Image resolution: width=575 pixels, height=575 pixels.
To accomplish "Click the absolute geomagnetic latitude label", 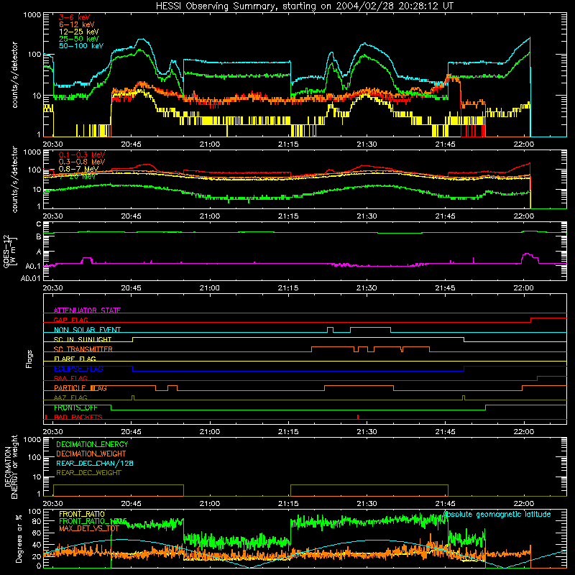I will [497, 515].
